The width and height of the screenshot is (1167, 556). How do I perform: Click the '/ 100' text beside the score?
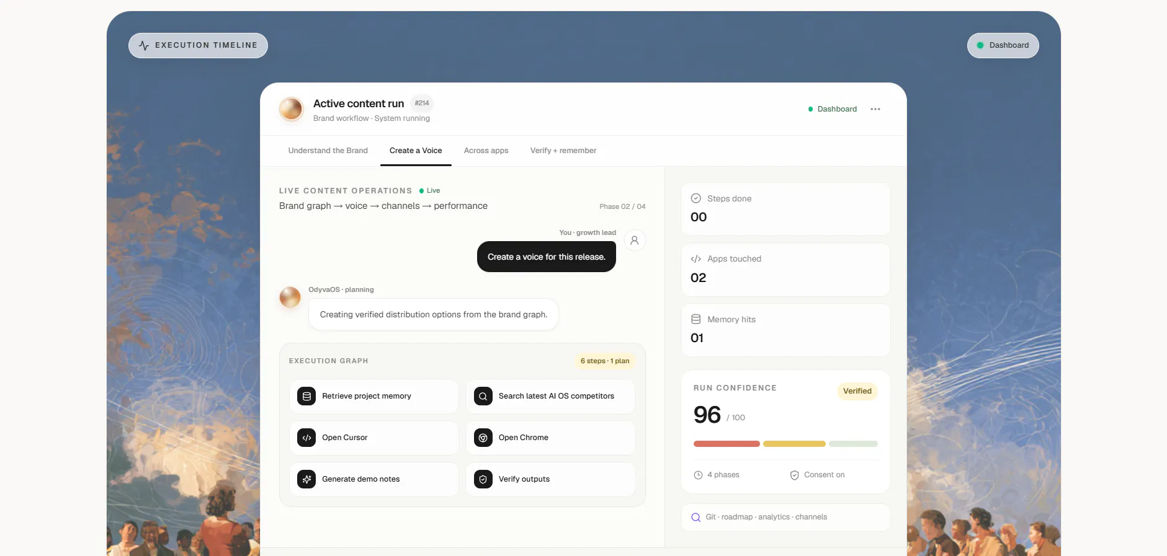pos(736,418)
